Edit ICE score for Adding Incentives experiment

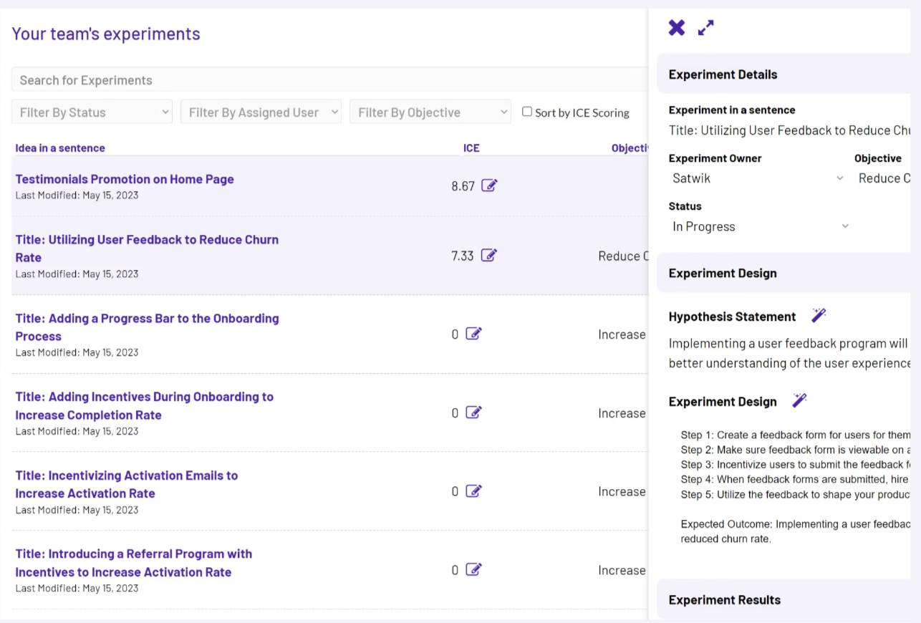(x=473, y=412)
